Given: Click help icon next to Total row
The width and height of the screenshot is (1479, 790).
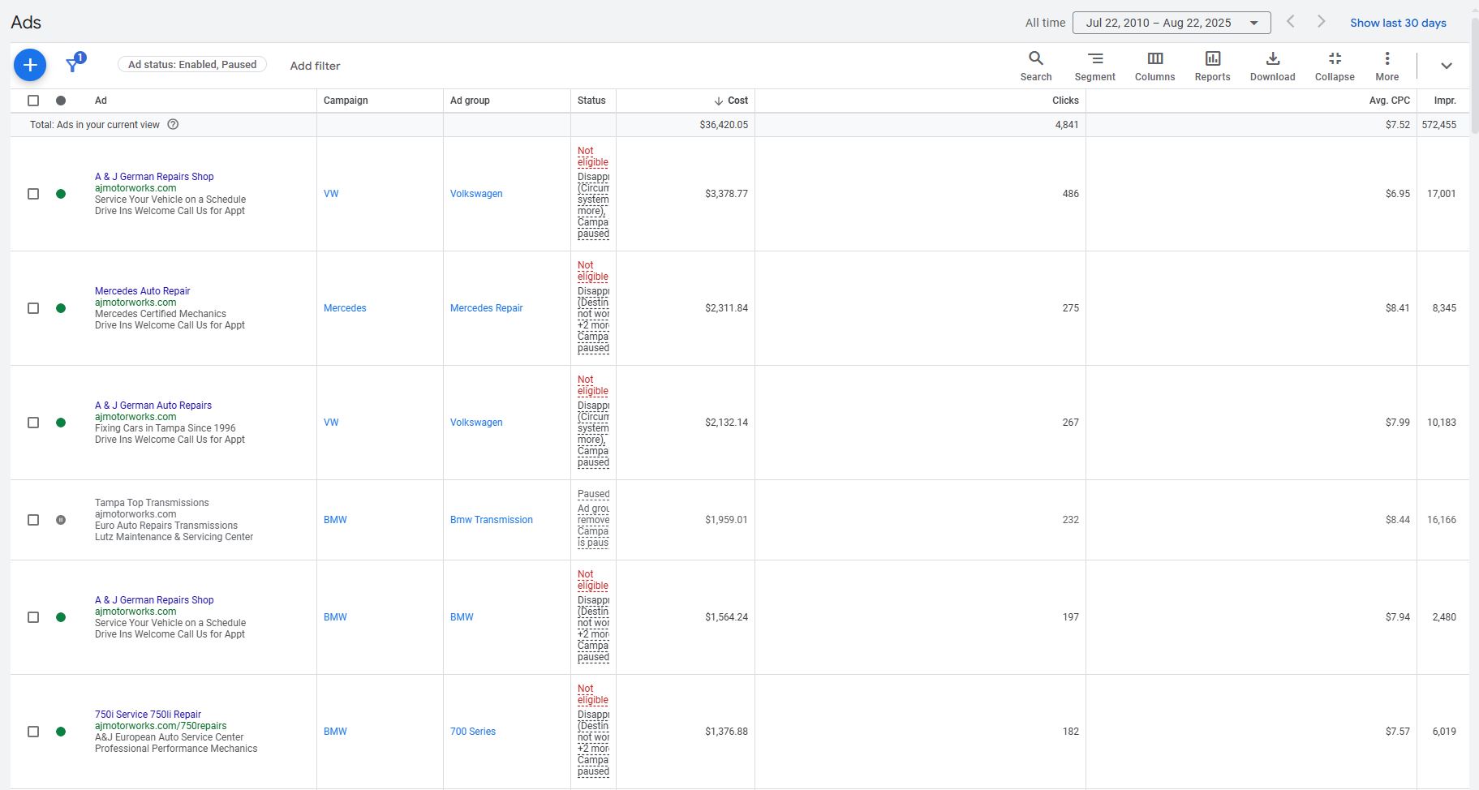Looking at the screenshot, I should point(173,124).
